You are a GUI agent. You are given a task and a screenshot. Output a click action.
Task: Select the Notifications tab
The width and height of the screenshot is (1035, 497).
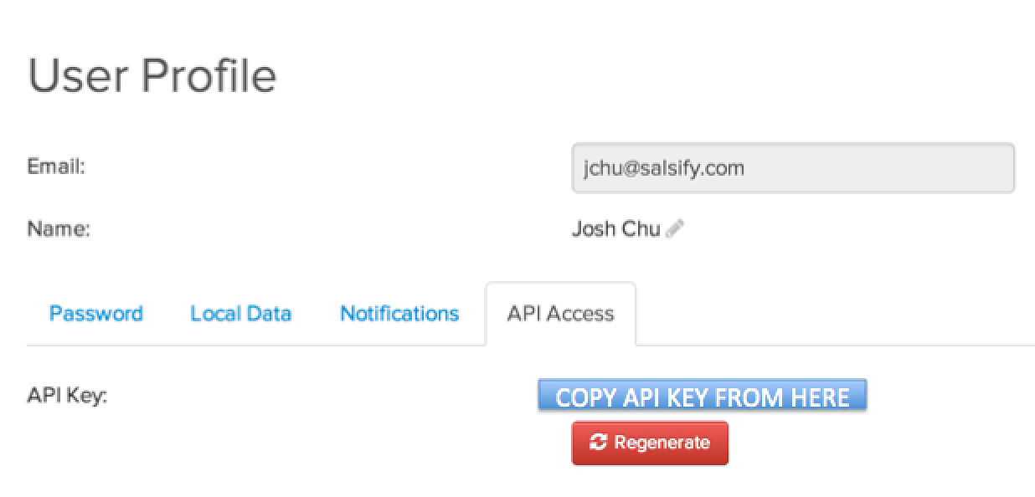(x=399, y=314)
